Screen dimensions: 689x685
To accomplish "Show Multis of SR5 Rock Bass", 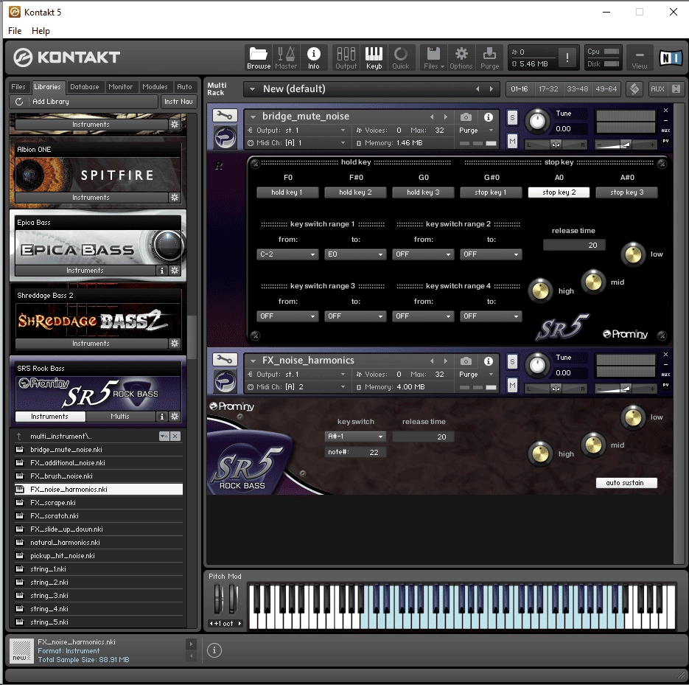I will [x=120, y=417].
